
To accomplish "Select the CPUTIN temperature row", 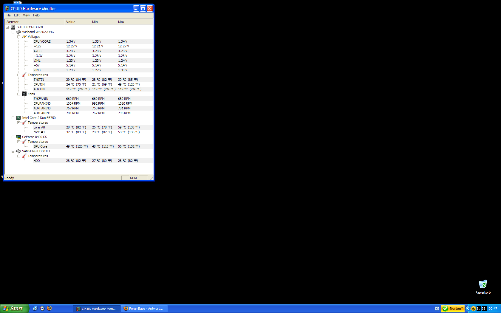I will [x=93, y=84].
